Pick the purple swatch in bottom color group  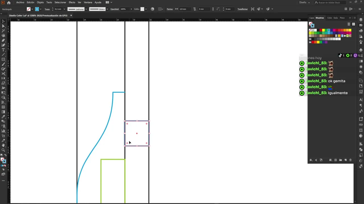click(326, 42)
